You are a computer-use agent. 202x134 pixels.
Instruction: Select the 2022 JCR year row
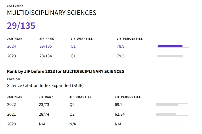click(11, 105)
